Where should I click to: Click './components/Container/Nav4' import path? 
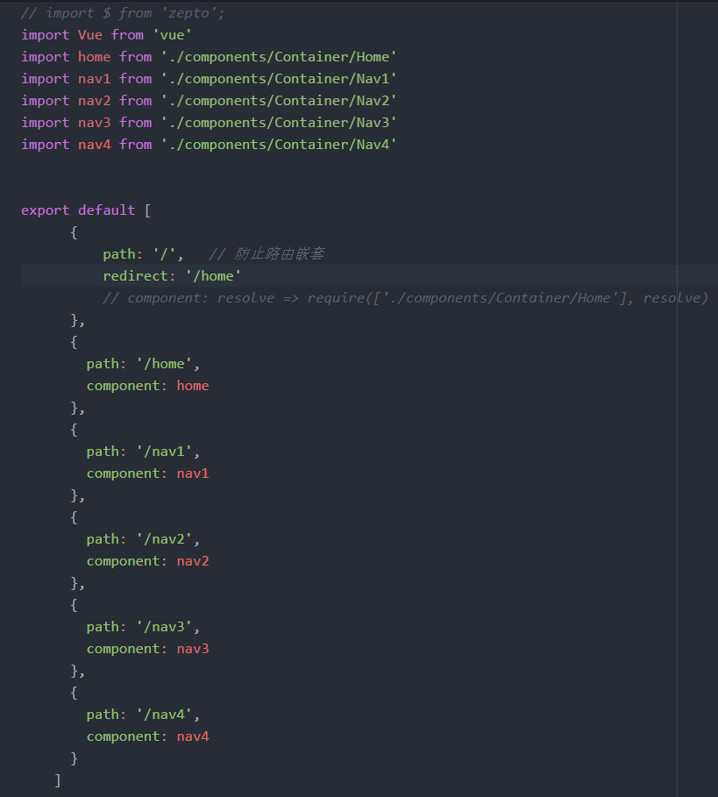pos(279,145)
